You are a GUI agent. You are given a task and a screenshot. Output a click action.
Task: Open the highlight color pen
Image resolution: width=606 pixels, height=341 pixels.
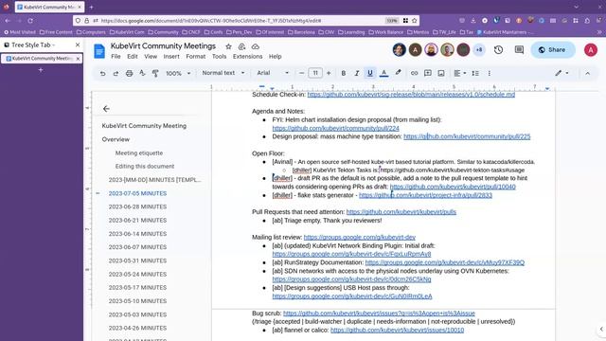point(398,73)
